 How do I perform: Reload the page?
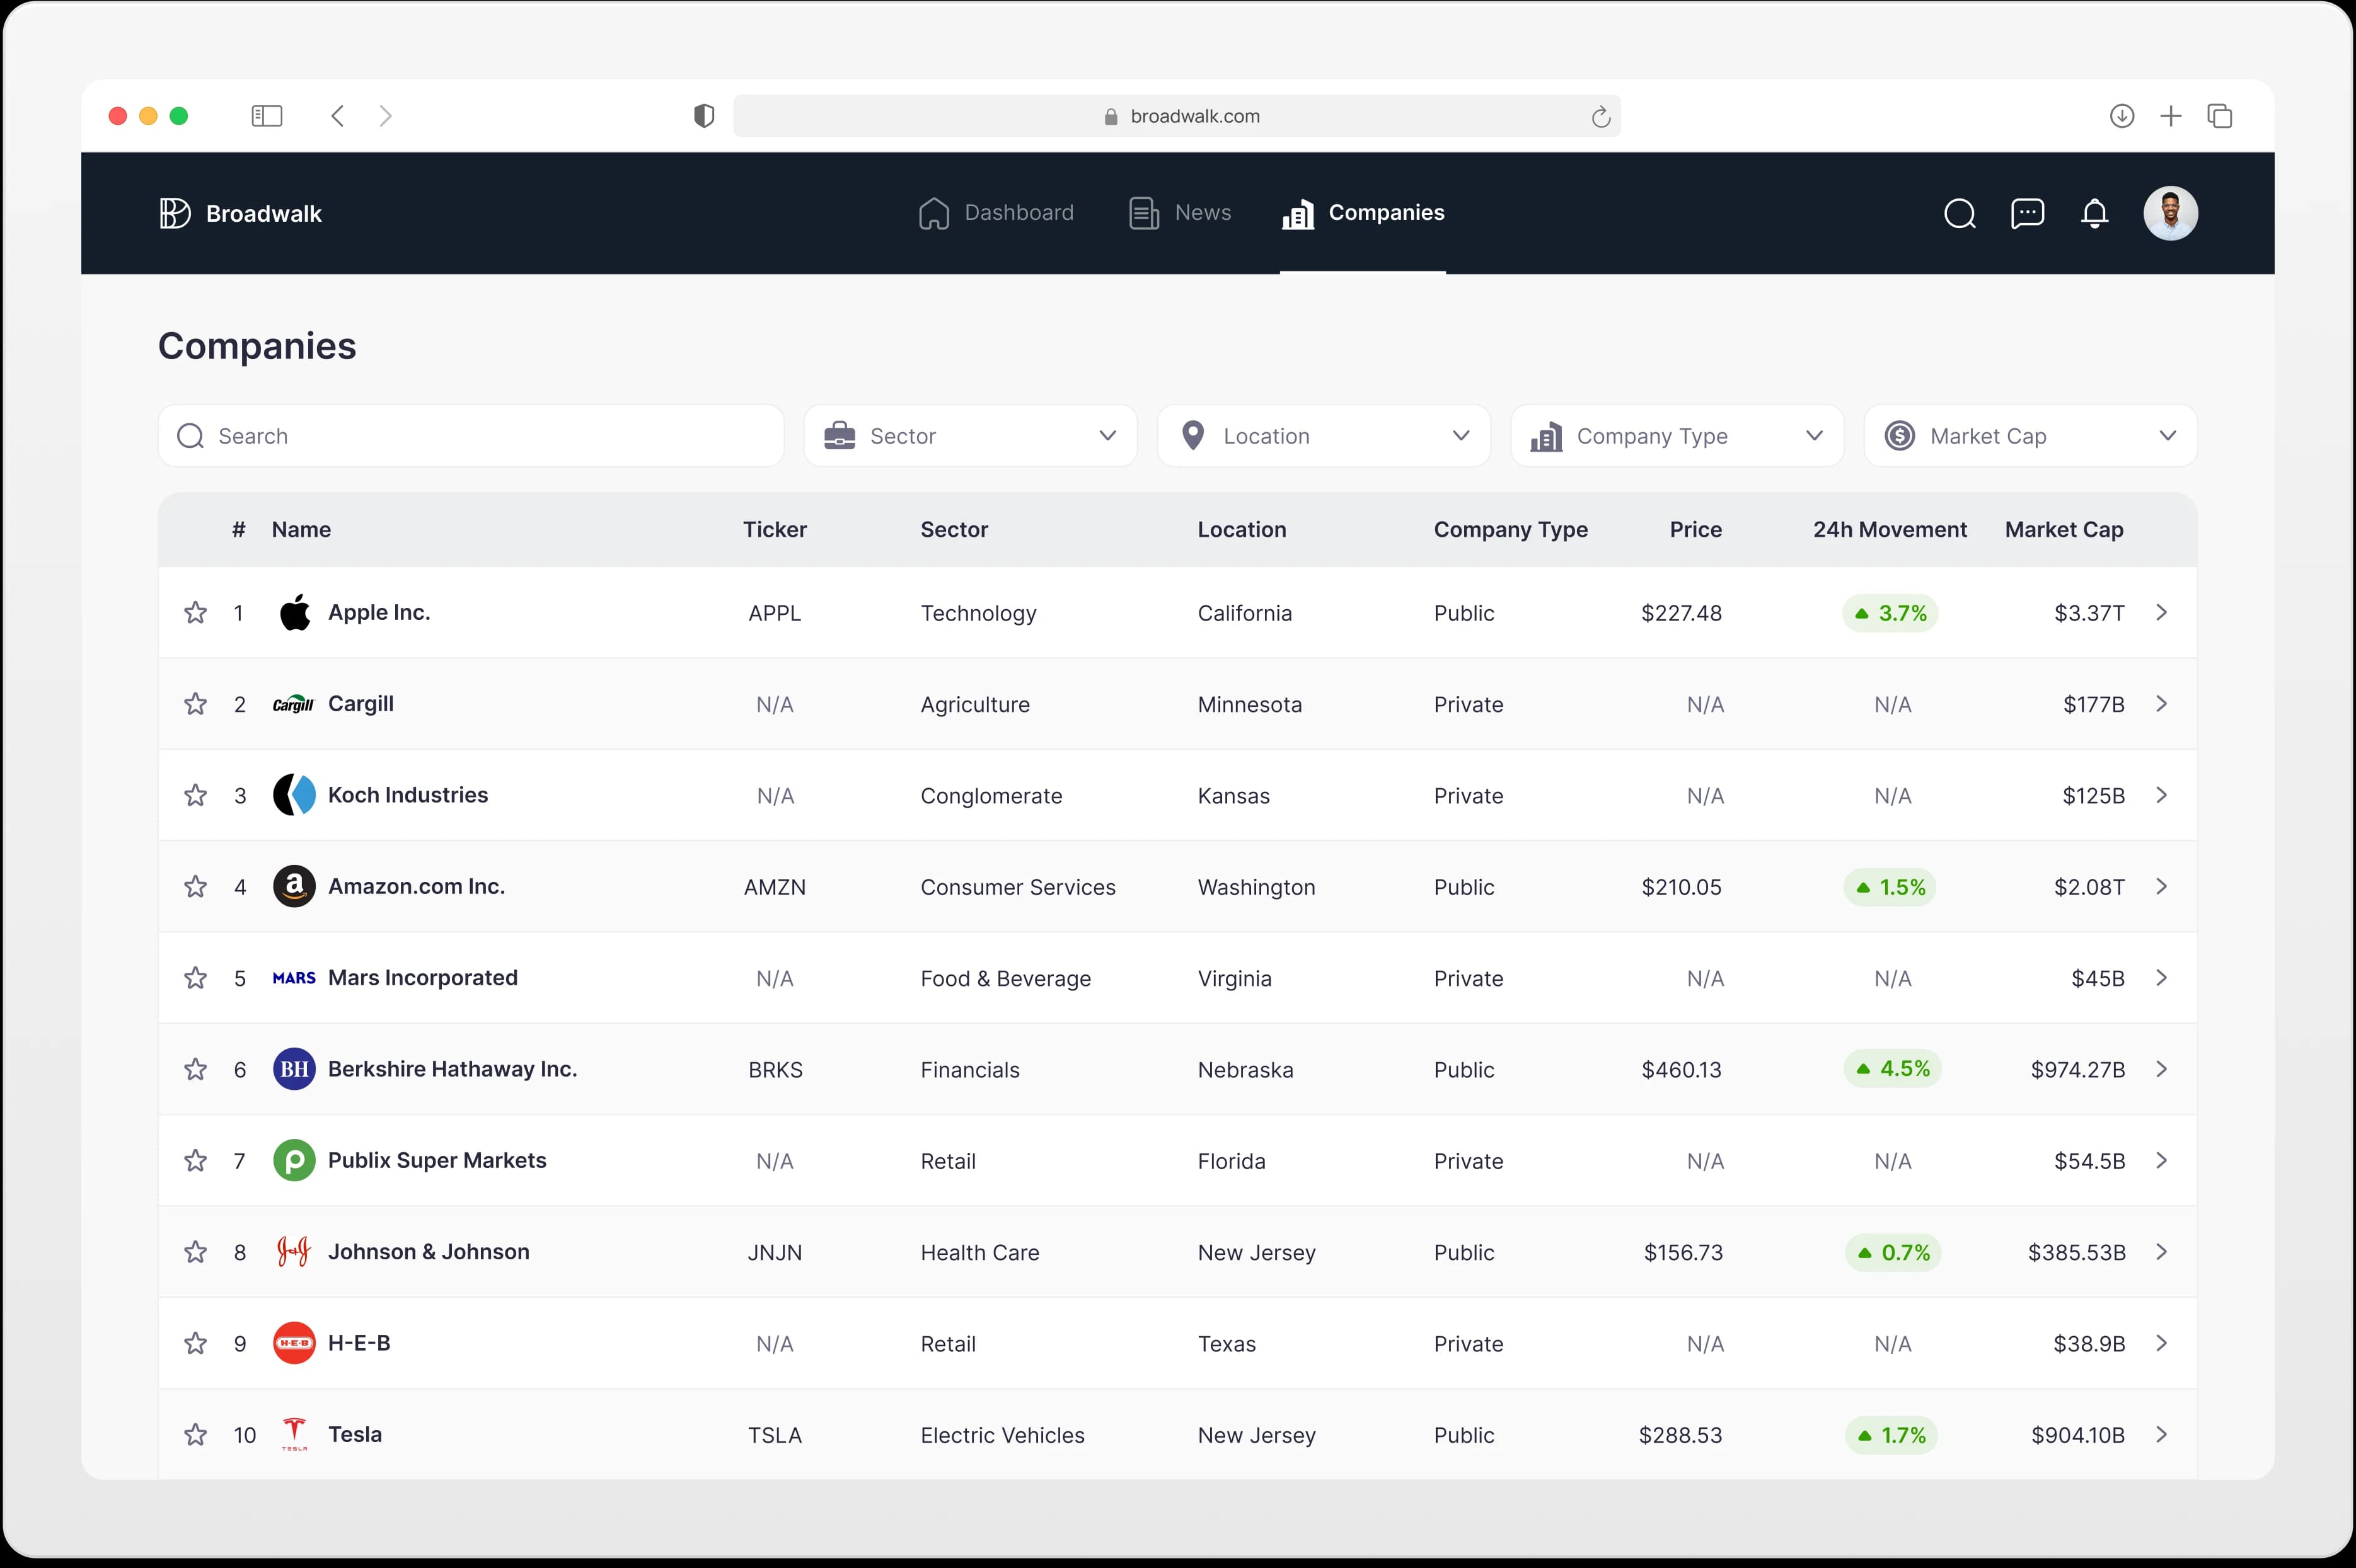(1601, 117)
